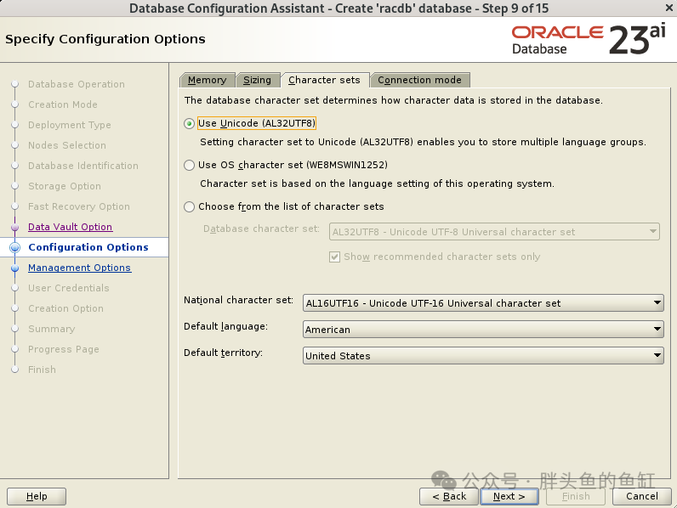Toggle Show recommended character sets only checkbox
This screenshot has width=677, height=508.
334,257
